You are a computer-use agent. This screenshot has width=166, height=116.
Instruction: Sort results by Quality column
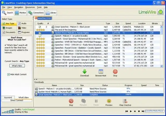pos(40,24)
